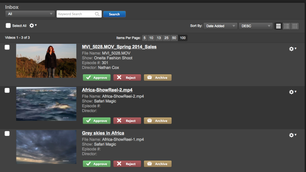Open gear menu for MVI_5028.MOV video
This screenshot has width=306, height=172.
click(x=293, y=49)
